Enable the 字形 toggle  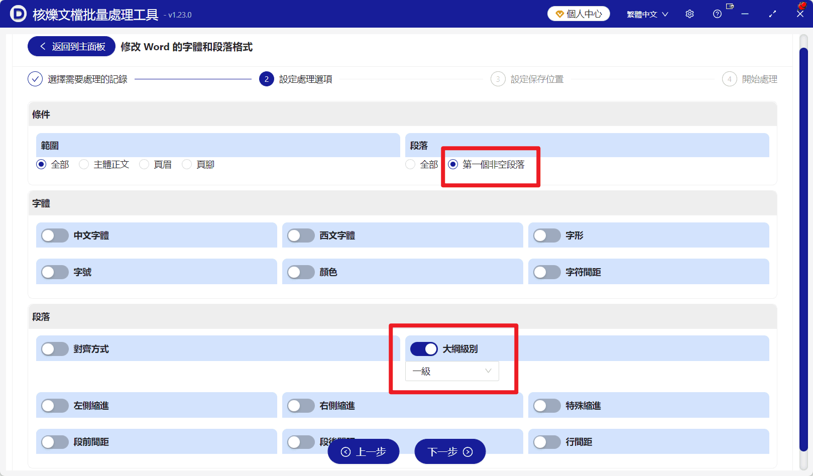pos(547,235)
